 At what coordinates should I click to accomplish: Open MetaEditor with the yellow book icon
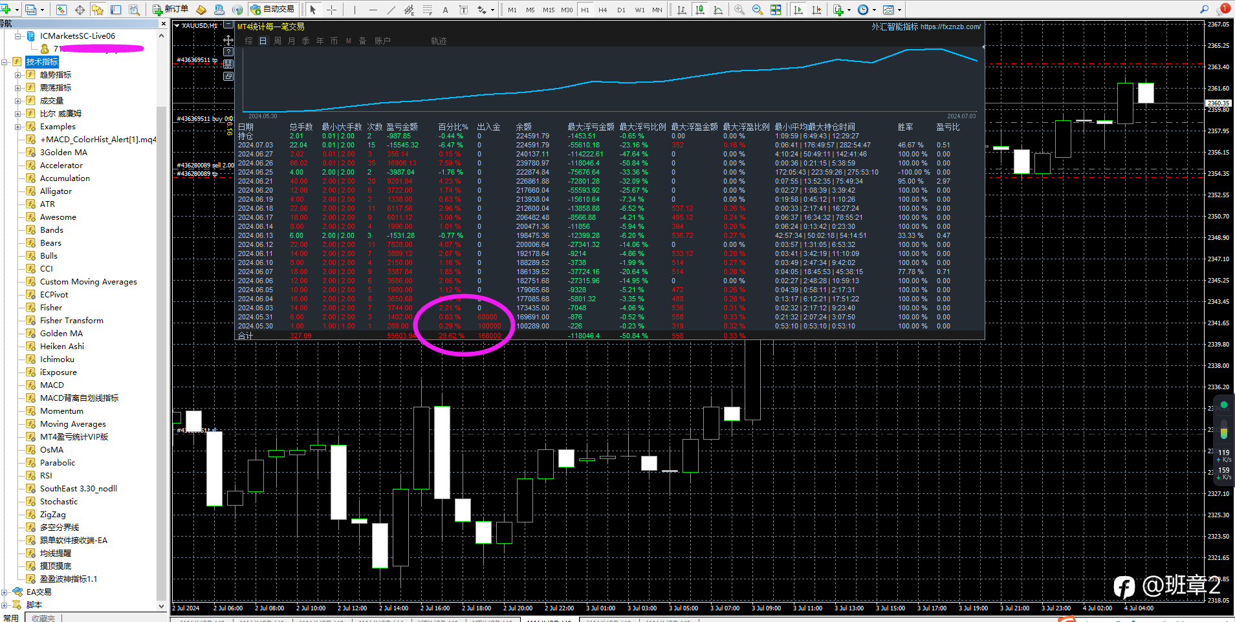pyautogui.click(x=201, y=10)
